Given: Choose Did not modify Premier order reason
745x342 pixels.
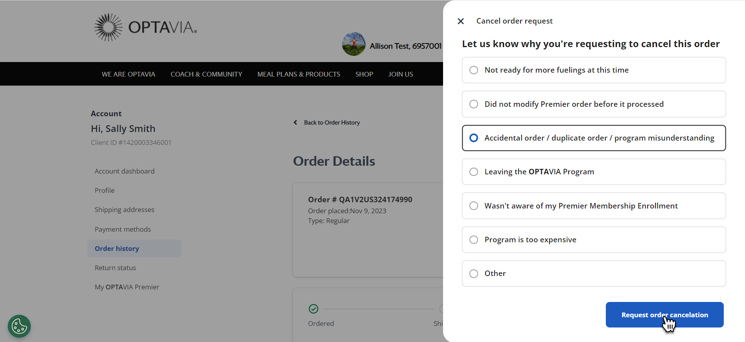Looking at the screenshot, I should coord(473,104).
